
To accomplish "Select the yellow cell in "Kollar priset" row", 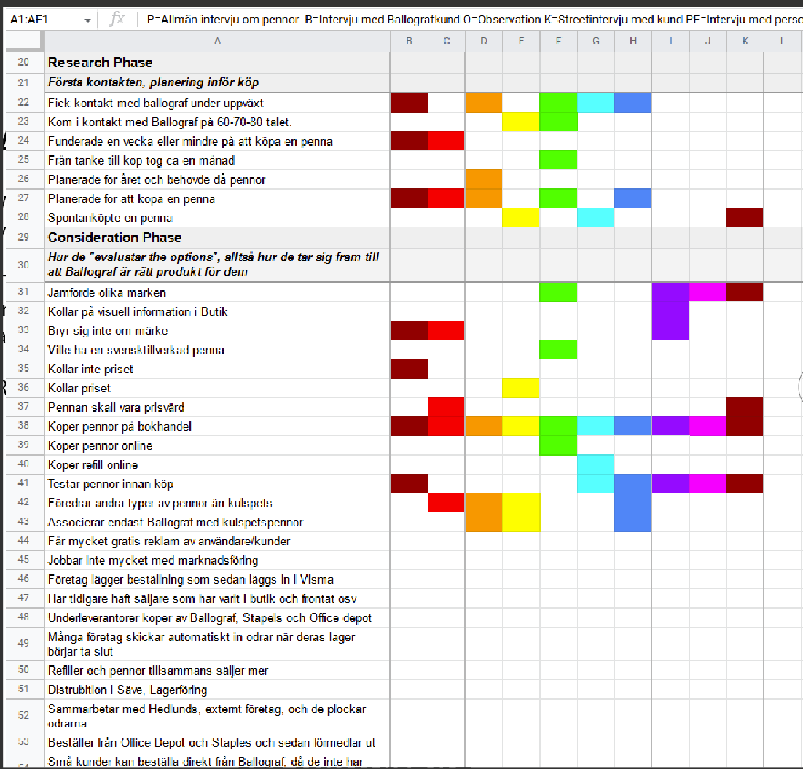I will pos(521,388).
